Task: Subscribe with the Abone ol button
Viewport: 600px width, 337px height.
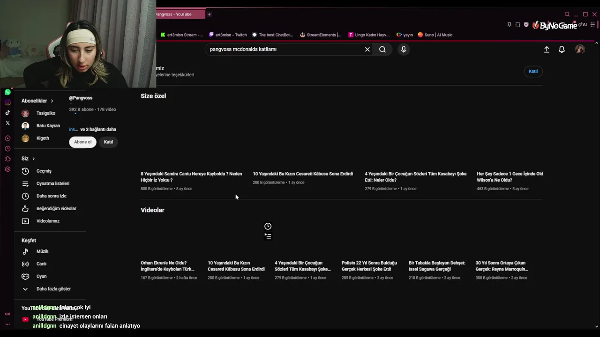Action: [83, 142]
